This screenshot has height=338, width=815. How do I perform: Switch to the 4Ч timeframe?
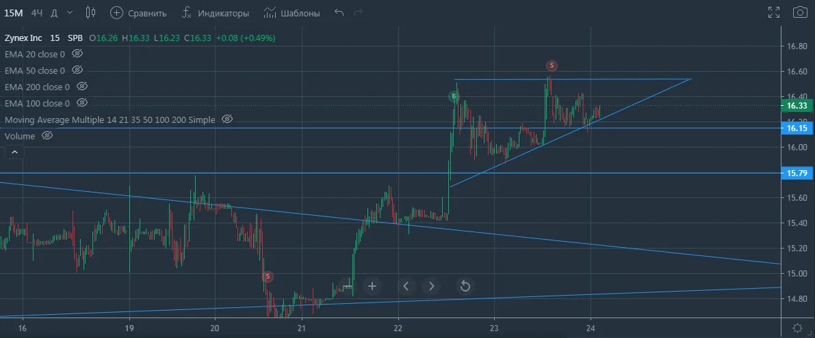37,13
